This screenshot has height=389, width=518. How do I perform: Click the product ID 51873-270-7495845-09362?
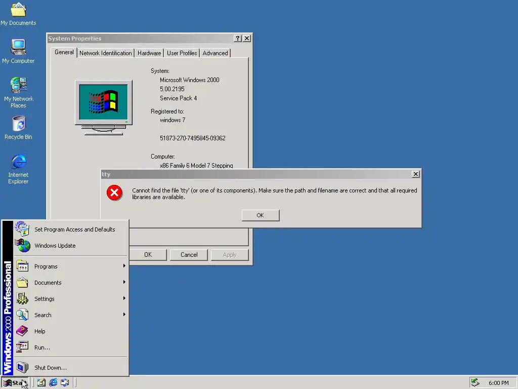point(193,138)
